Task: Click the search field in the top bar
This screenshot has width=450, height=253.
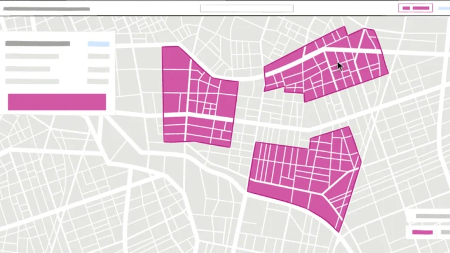Action: pos(246,8)
